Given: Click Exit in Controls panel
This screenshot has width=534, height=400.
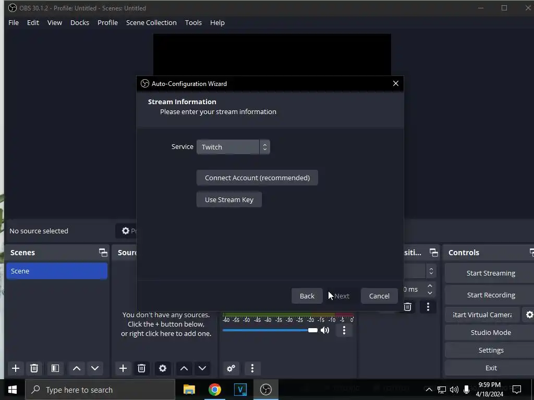Looking at the screenshot, I should [490, 368].
